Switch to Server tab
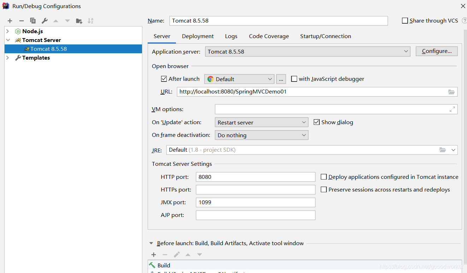 [162, 36]
